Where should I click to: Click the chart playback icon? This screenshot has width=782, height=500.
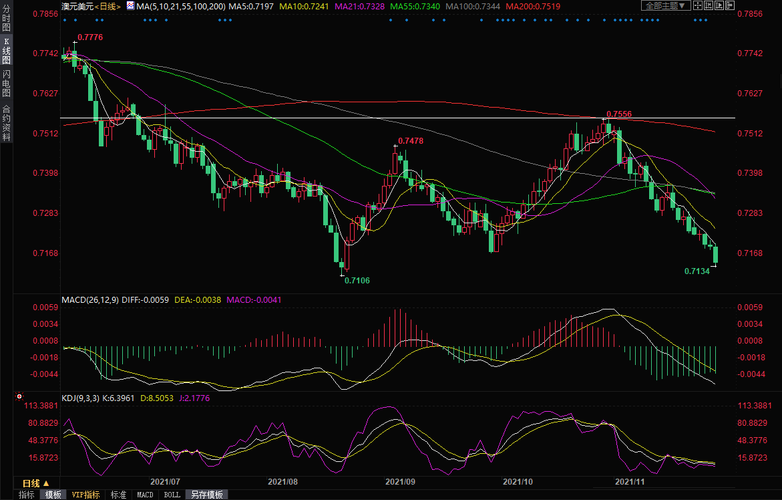(x=719, y=5)
